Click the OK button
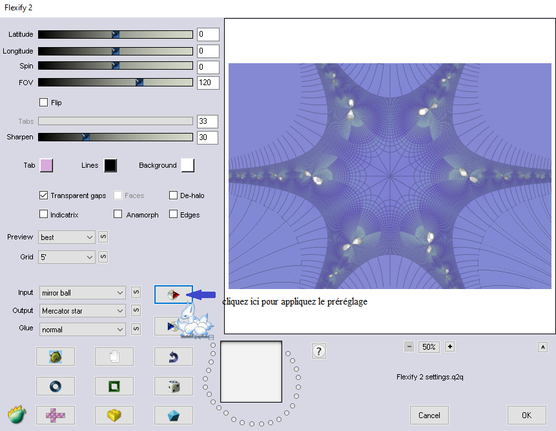This screenshot has width=556, height=431. (x=526, y=415)
